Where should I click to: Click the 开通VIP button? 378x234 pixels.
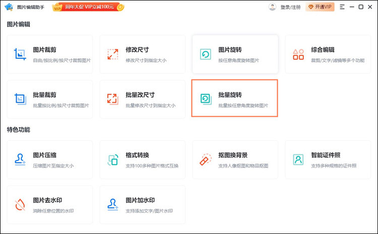tap(320, 7)
